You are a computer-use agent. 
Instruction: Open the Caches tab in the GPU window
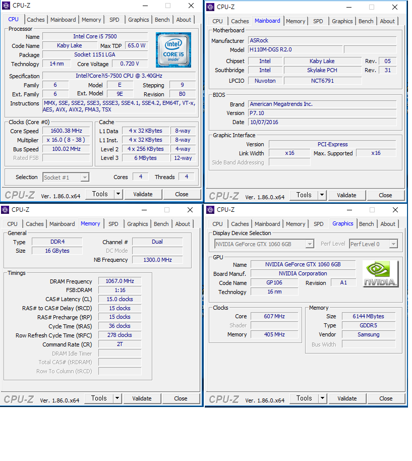point(240,224)
